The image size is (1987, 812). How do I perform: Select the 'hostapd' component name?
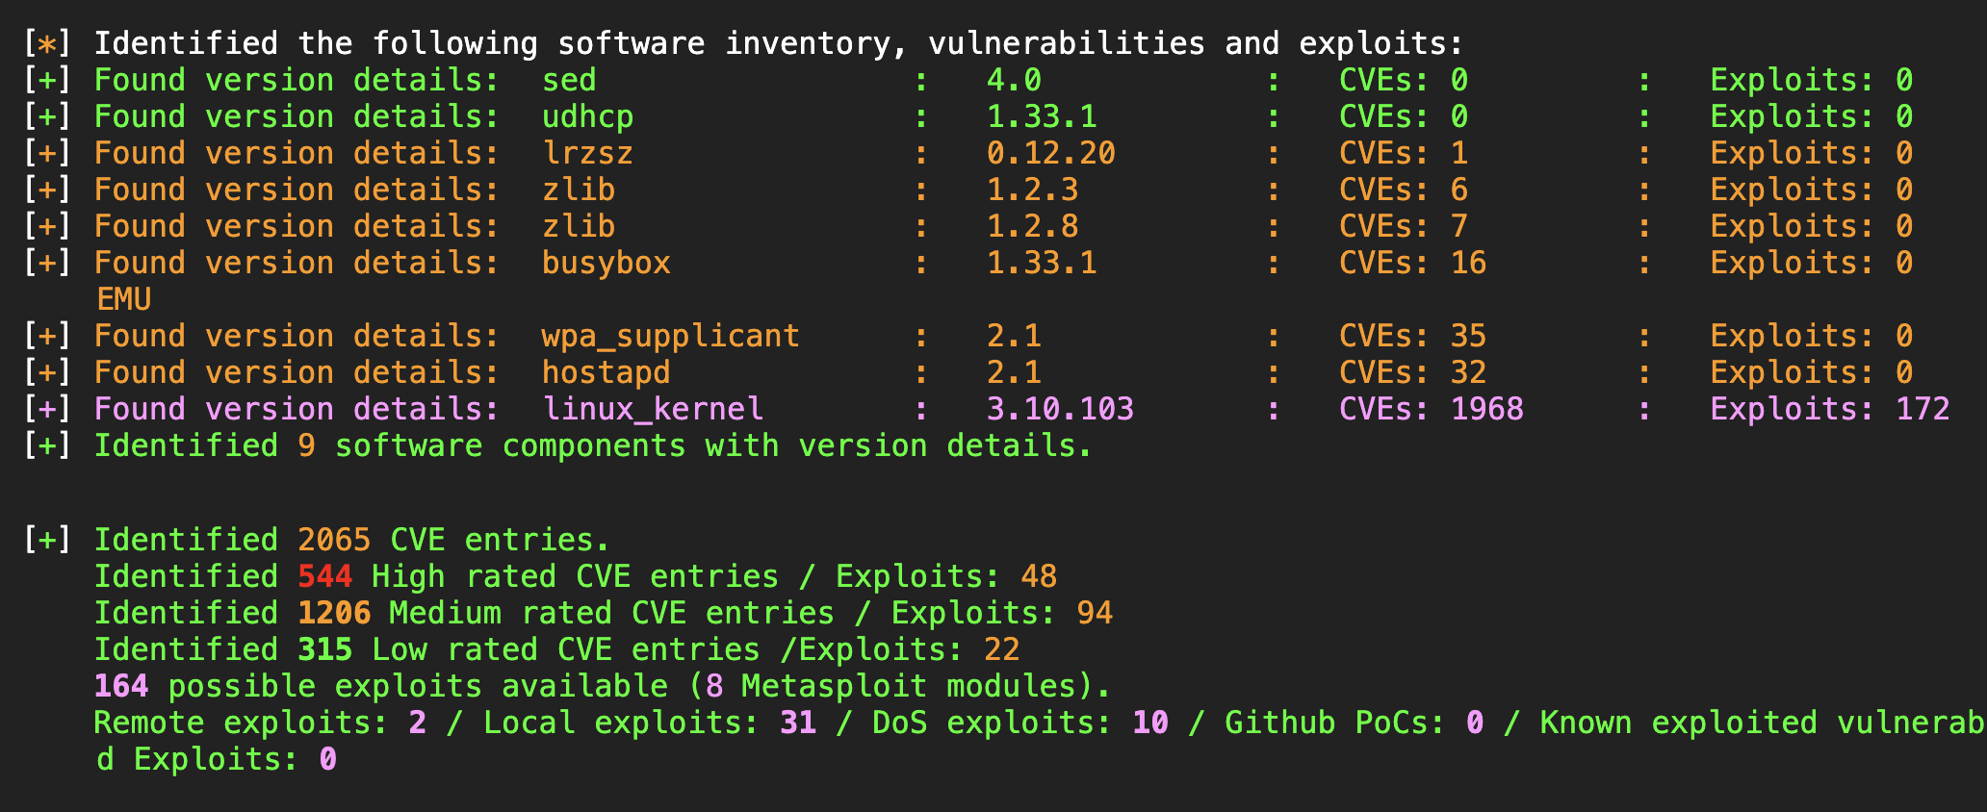pos(606,372)
